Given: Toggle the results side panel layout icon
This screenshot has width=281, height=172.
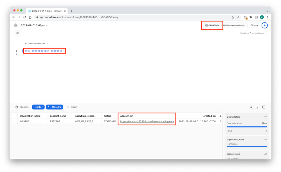Looking at the screenshot, I should point(264,107).
